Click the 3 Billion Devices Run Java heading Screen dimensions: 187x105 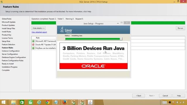pos(93,48)
